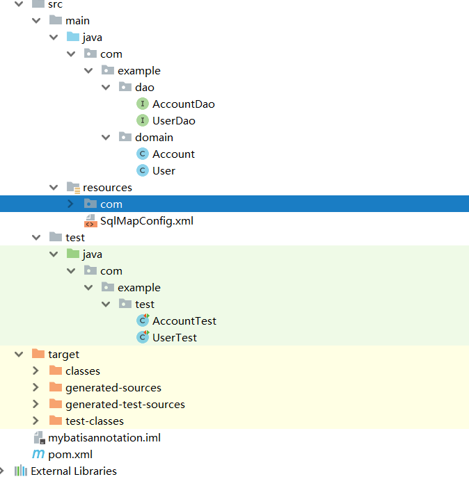Click the mybatisannotation.iml file icon
469x479 pixels.
39,437
